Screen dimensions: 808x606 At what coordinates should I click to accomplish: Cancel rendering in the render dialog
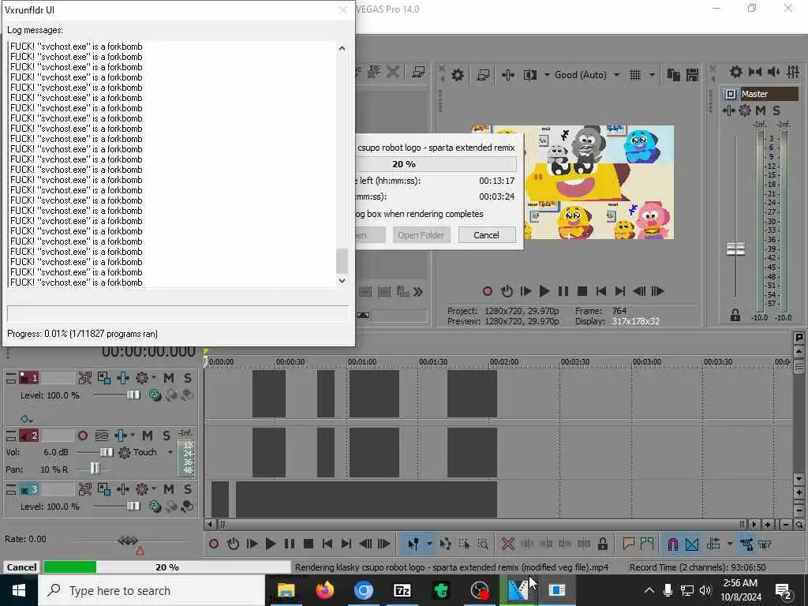pyautogui.click(x=486, y=235)
